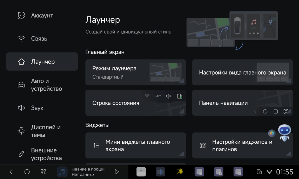Click the Wi-Fi icon beside Связь
This screenshot has height=179, width=299.
click(x=21, y=39)
